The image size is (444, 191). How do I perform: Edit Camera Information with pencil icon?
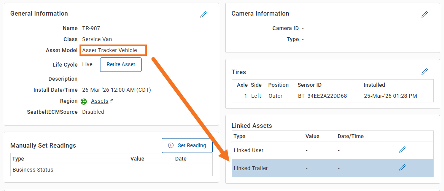[425, 14]
